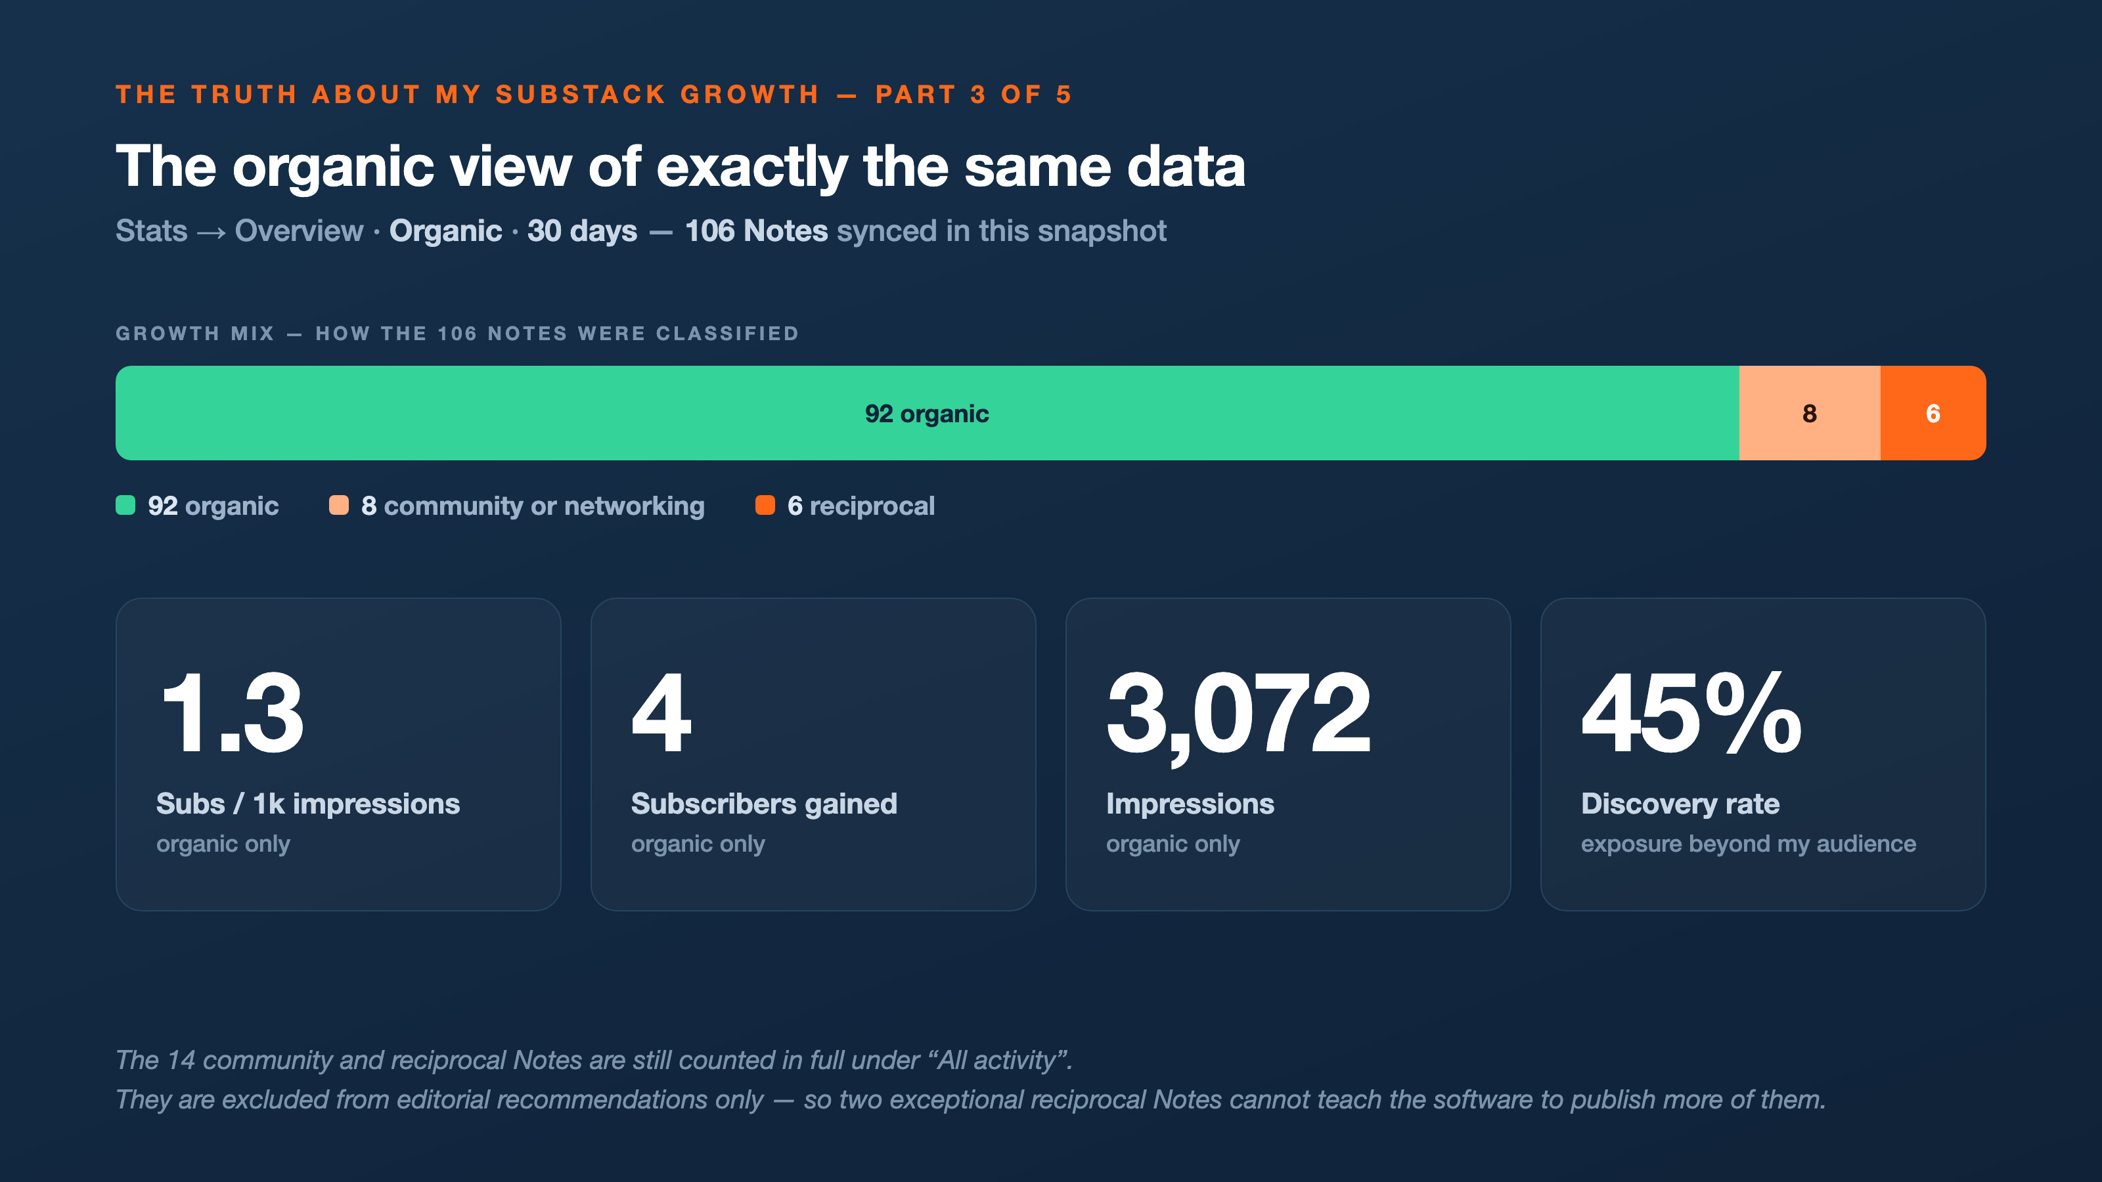Click the orange bar segment labeled 6

pyautogui.click(x=1933, y=413)
